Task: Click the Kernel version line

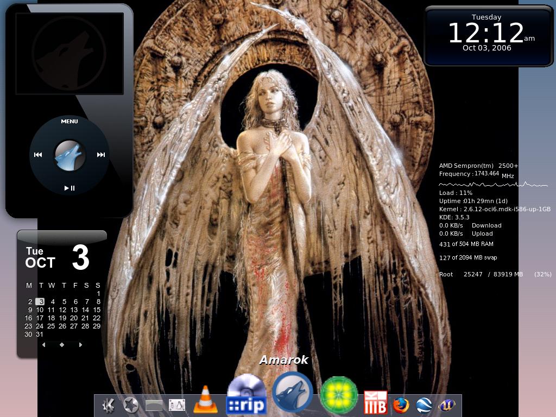Action: [x=495, y=209]
